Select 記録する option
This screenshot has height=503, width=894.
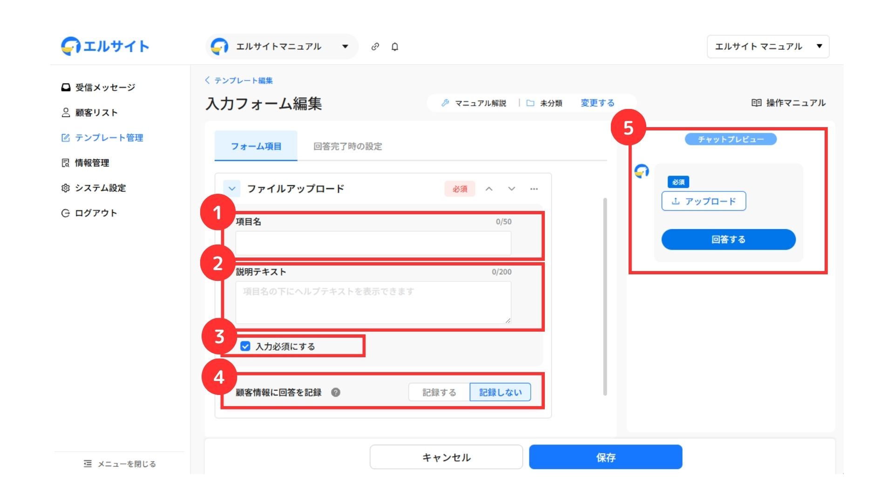[439, 392]
